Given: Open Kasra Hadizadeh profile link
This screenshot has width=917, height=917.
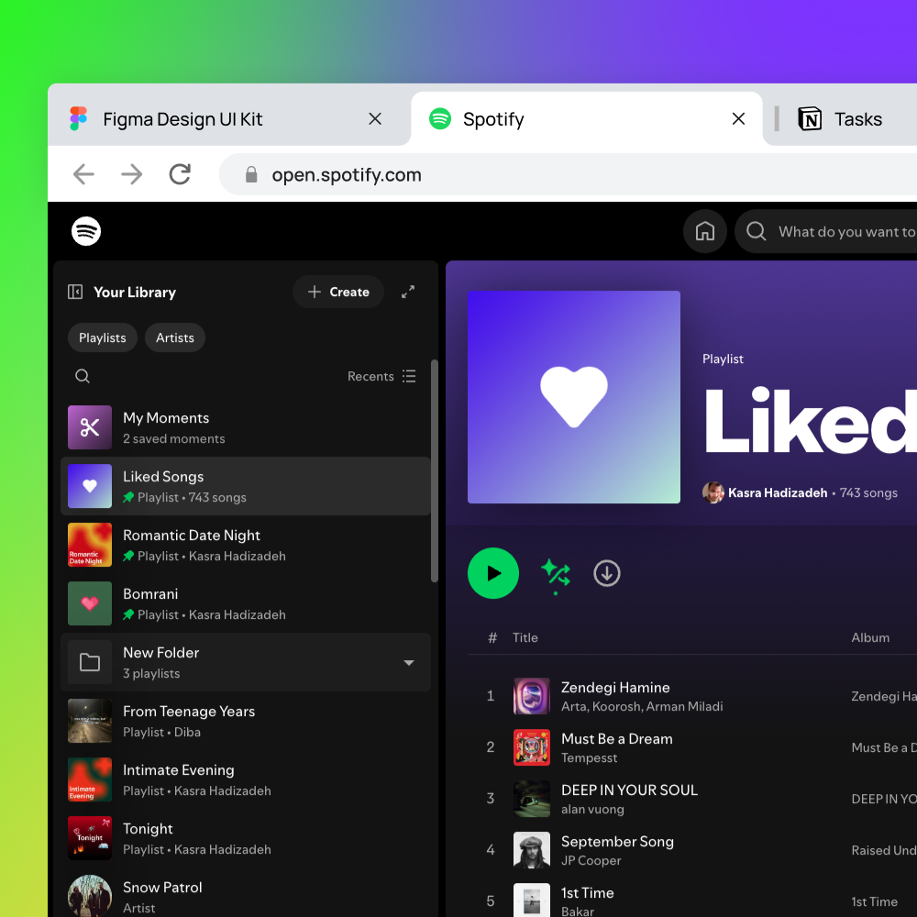Looking at the screenshot, I should [777, 492].
